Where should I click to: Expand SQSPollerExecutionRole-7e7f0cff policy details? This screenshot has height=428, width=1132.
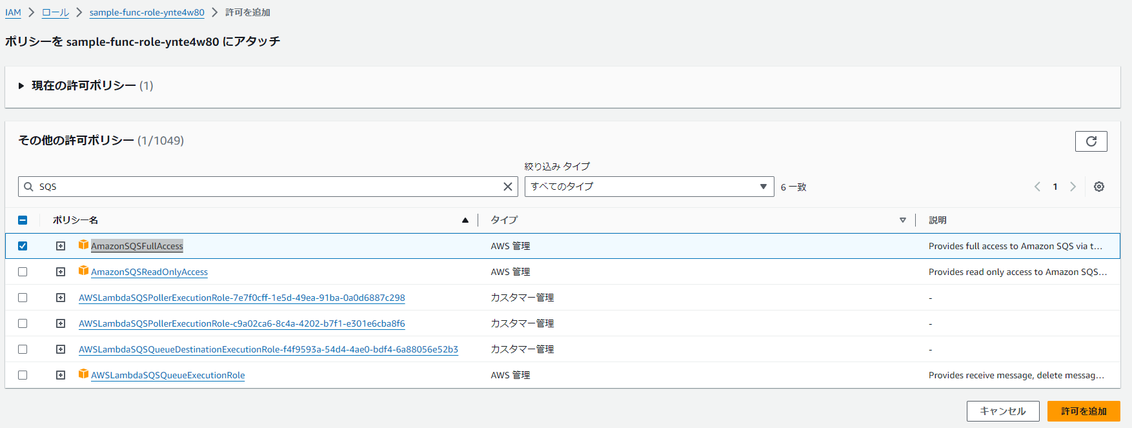(x=61, y=298)
